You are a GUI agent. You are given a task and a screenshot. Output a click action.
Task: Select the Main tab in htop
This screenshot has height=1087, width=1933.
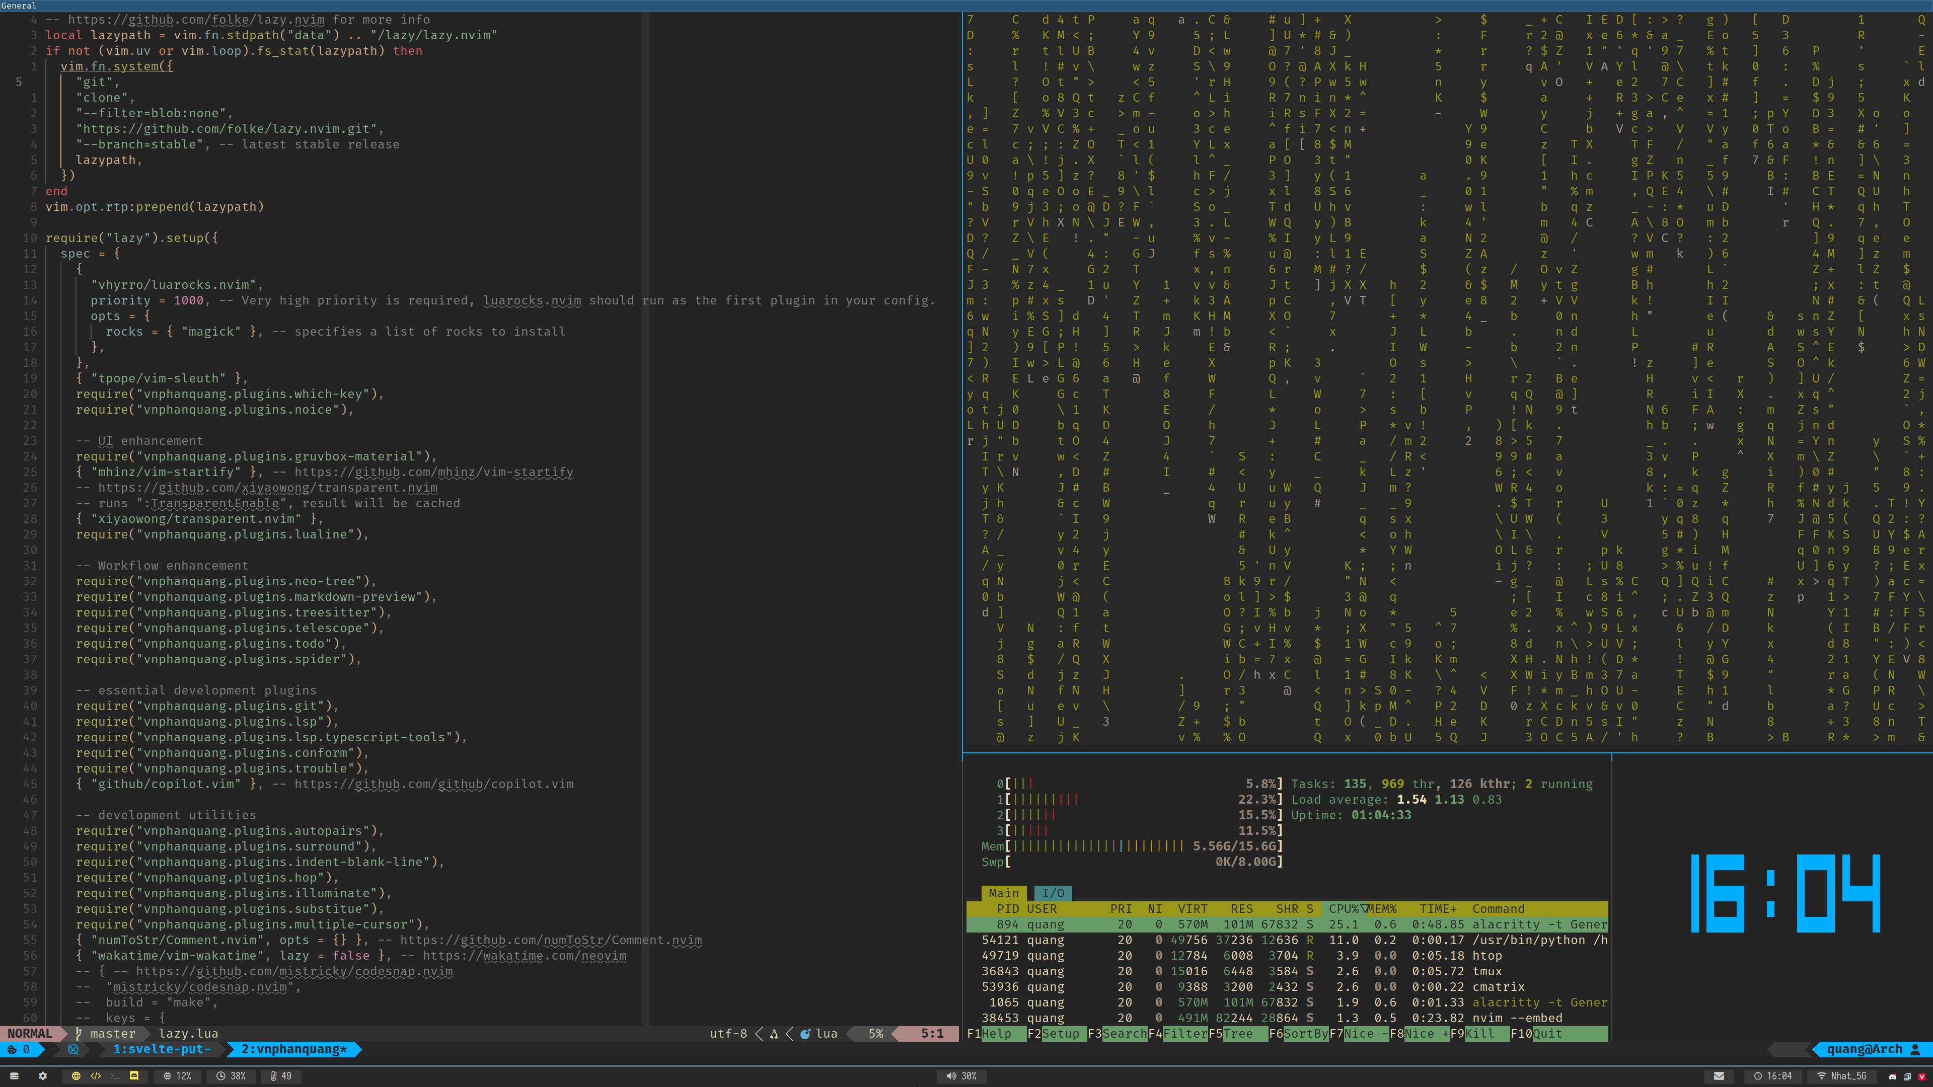(x=1003, y=893)
